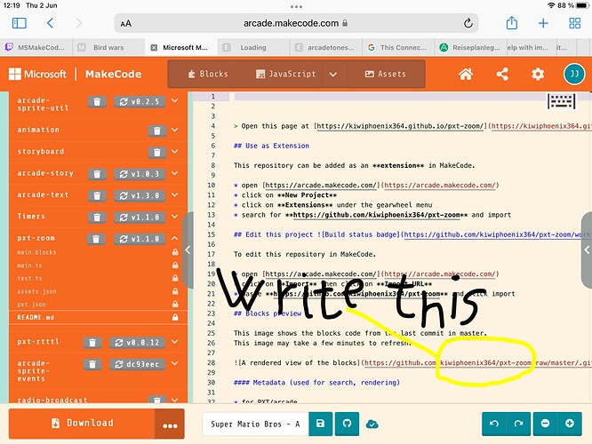Open the language dropdown beside JavaScript

333,75
